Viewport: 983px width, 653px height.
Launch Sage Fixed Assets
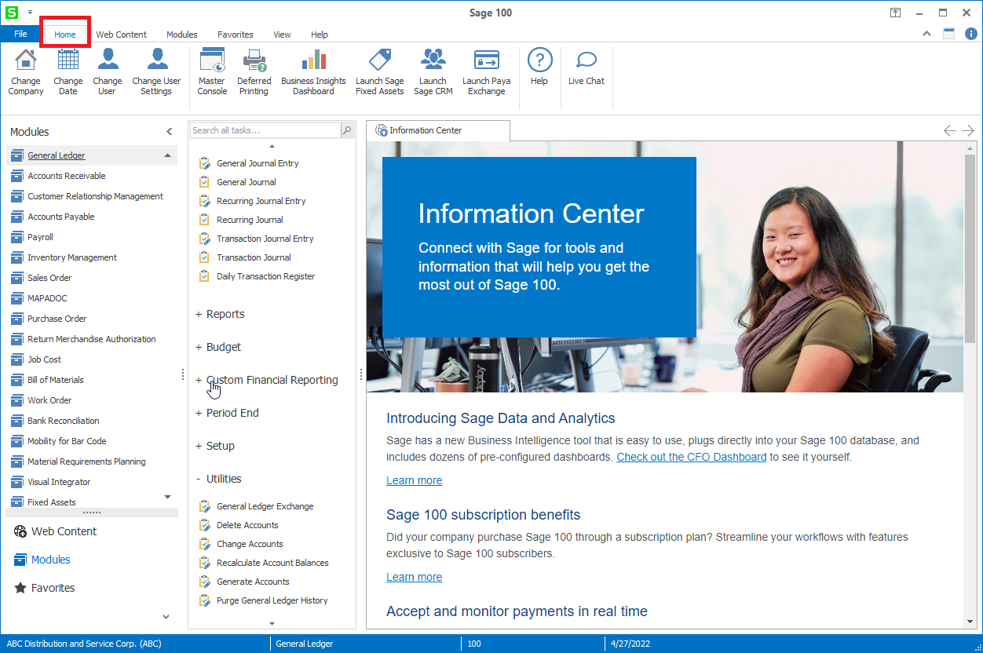(380, 71)
